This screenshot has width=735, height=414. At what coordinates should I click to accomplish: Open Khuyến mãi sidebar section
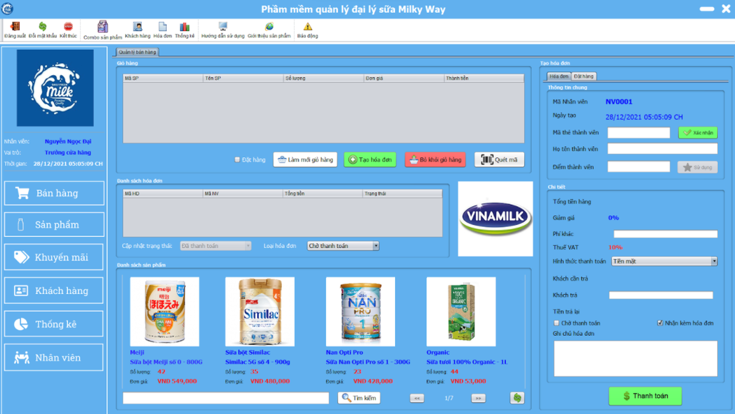pyautogui.click(x=54, y=257)
